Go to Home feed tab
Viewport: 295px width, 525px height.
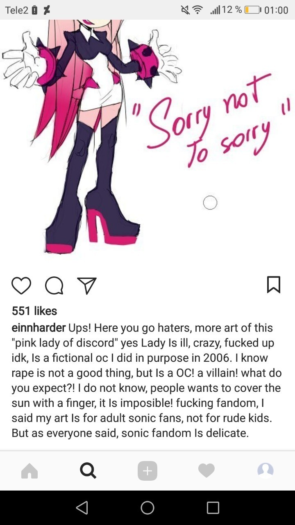click(x=29, y=471)
